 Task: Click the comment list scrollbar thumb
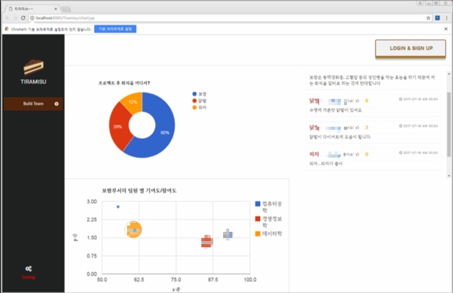point(449,124)
